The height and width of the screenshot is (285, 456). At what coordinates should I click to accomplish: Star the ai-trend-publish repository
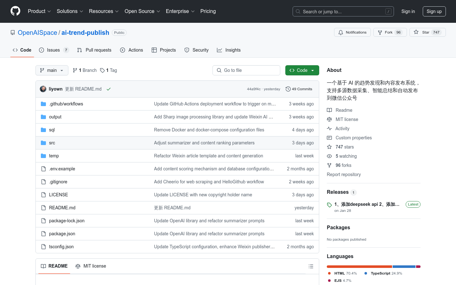427,32
